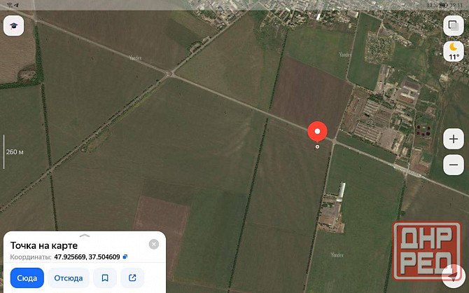Tap the weather widget showing 11°

(454, 51)
